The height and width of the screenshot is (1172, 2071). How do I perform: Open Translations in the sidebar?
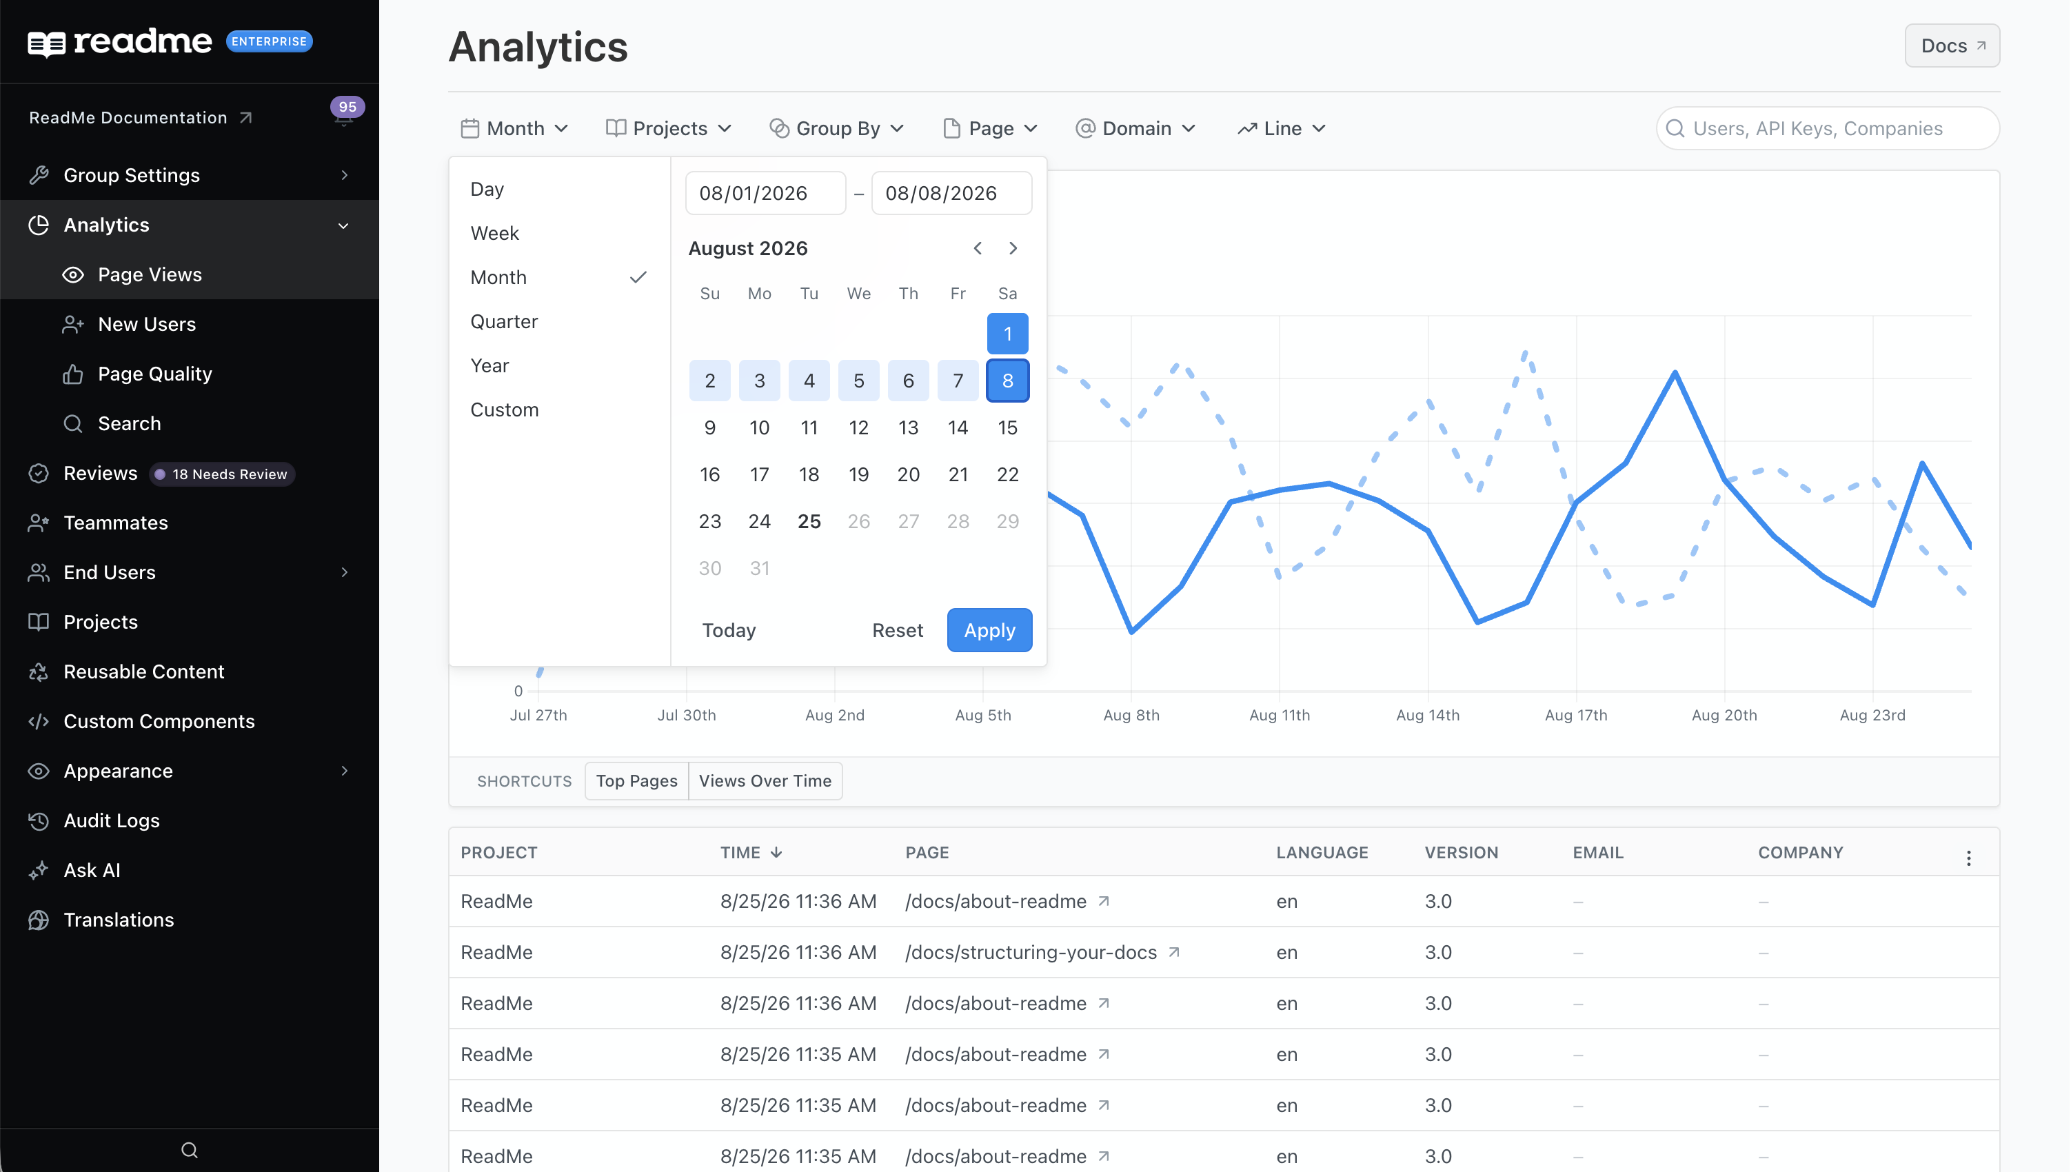(x=119, y=919)
